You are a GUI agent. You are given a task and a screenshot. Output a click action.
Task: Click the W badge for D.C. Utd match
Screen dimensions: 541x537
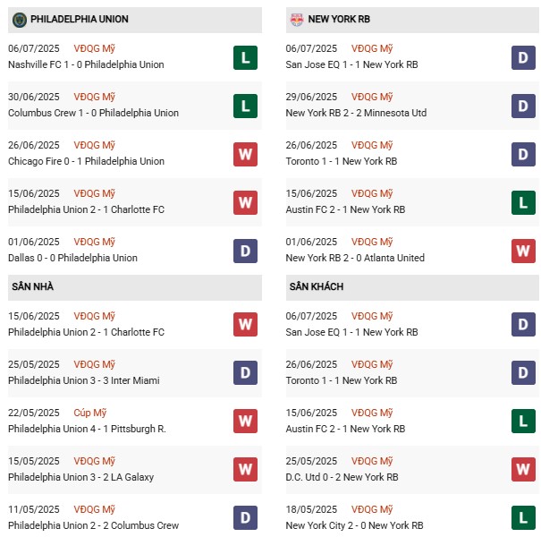pyautogui.click(x=523, y=469)
